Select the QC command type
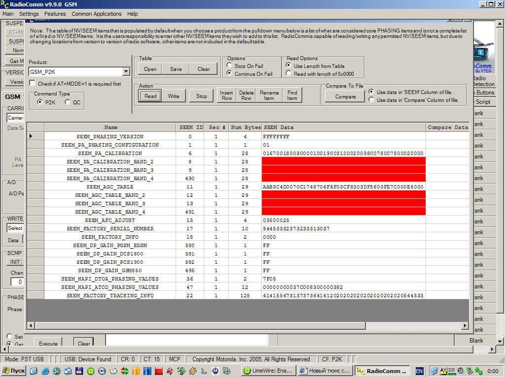Image resolution: width=505 pixels, height=378 pixels. pyautogui.click(x=67, y=102)
